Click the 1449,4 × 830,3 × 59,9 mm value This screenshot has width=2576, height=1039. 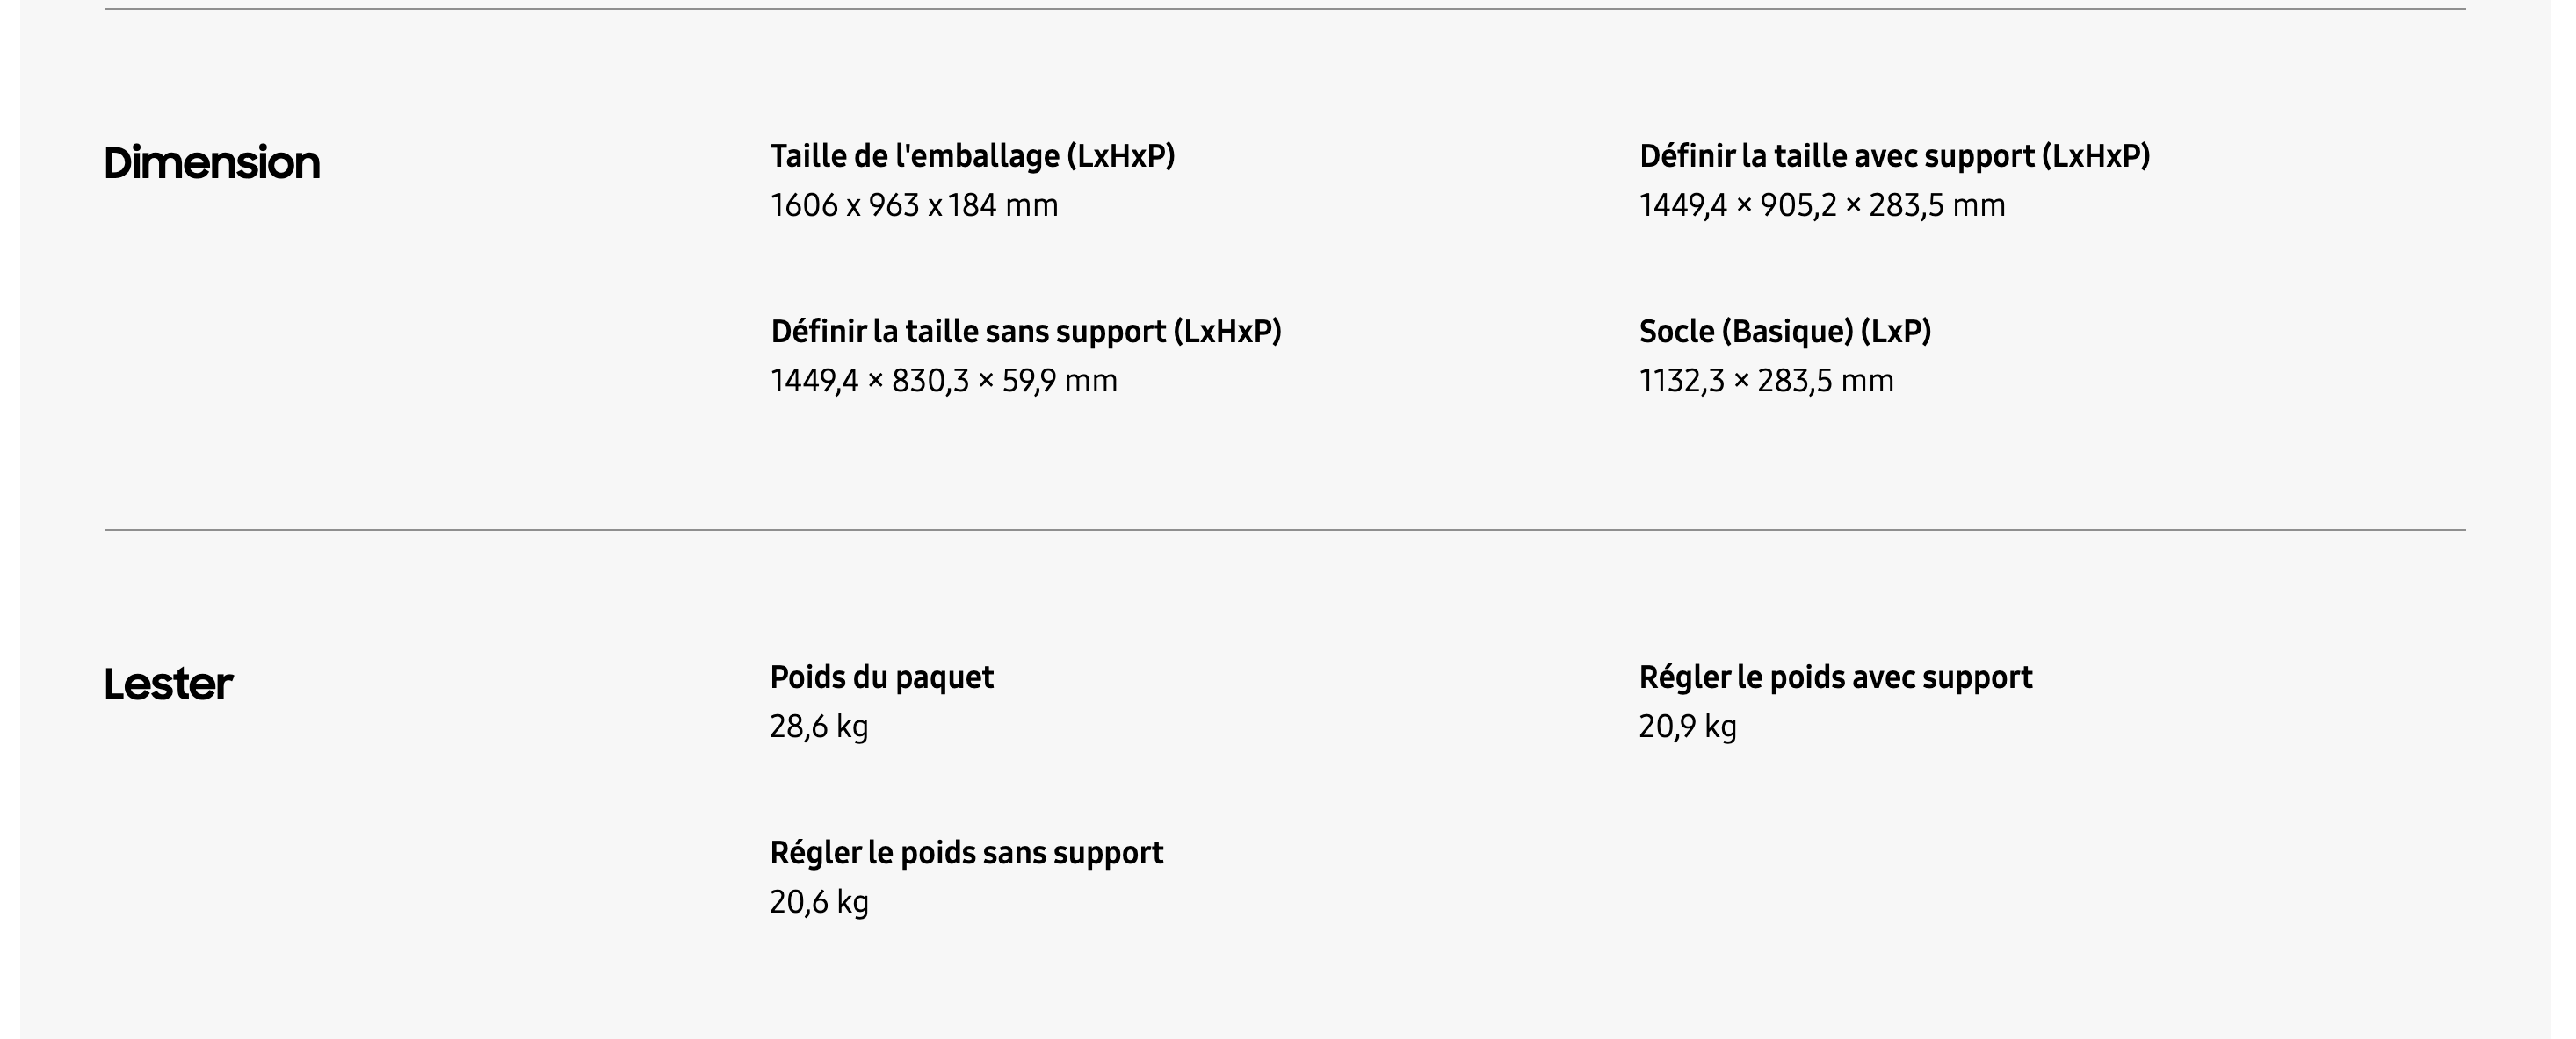tap(943, 382)
